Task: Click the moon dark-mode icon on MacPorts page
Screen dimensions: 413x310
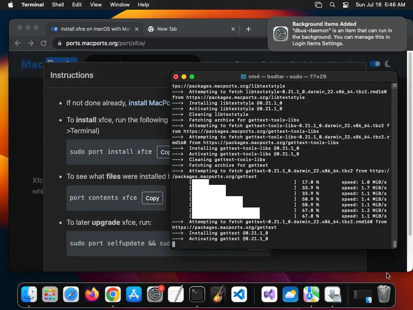Action: pyautogui.click(x=388, y=64)
